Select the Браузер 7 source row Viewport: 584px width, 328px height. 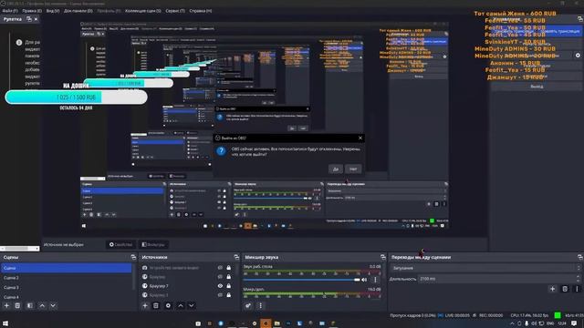pos(186,286)
